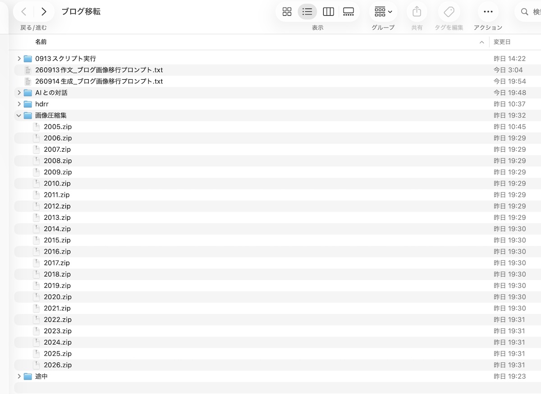Expand the AIとの対話 folder
Viewport: 541px width, 394px height.
point(19,93)
